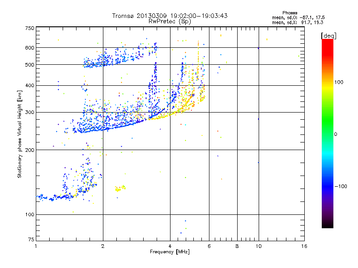Click the y-axis tick label '200'
This screenshot has height=268, width=358.
[30, 150]
